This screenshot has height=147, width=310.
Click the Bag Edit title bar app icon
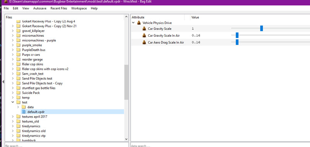click(6, 2)
